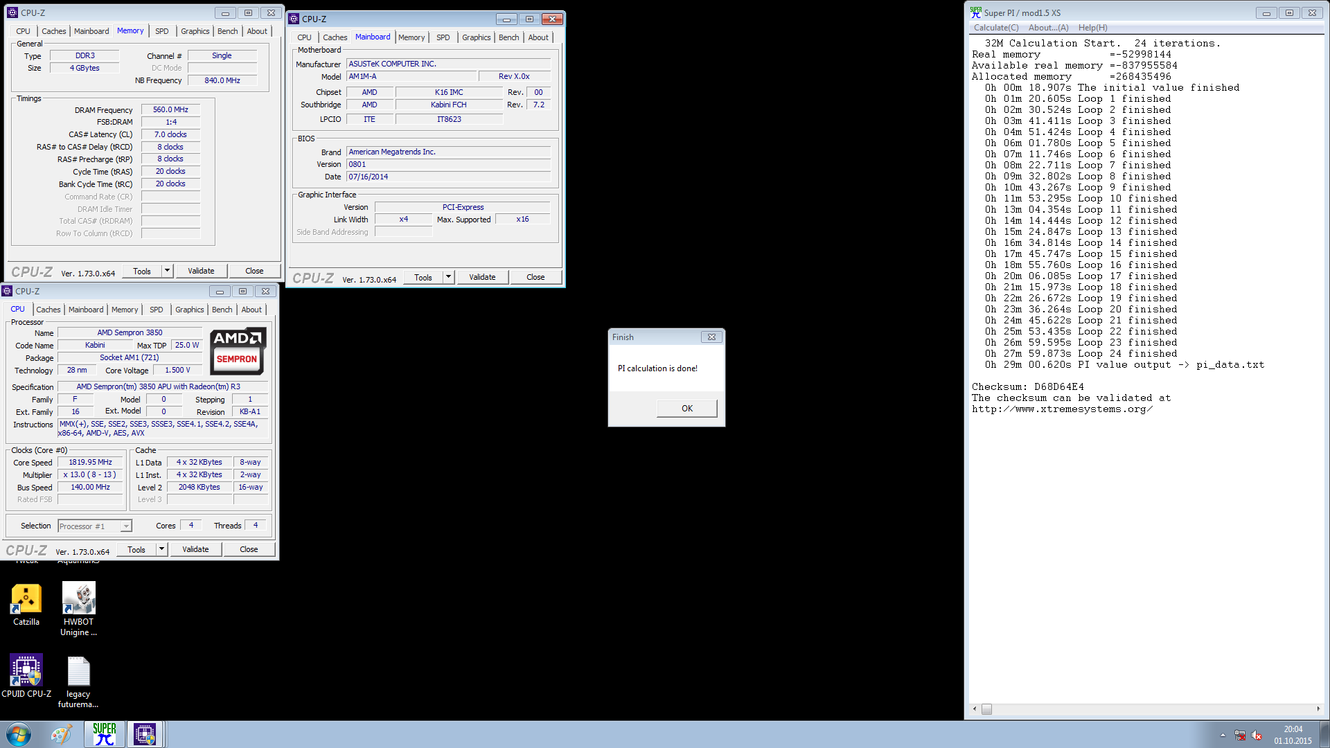
Task: Open Tools dropdown arrow in CPU window
Action: [x=161, y=549]
